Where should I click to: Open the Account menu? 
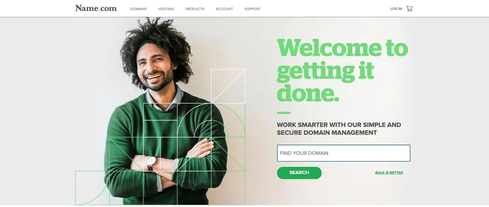pyautogui.click(x=224, y=9)
